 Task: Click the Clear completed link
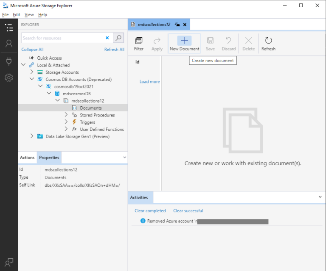tap(150, 211)
